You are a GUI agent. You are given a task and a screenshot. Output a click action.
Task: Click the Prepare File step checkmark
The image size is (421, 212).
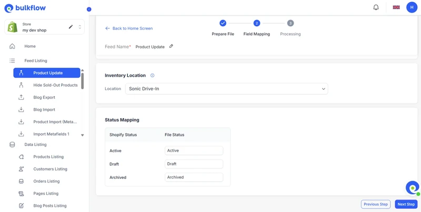click(223, 23)
